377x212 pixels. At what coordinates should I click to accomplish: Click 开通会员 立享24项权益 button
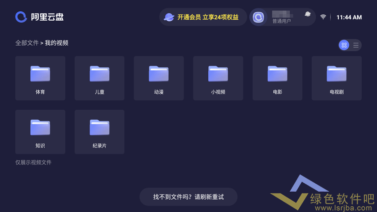[x=208, y=17]
